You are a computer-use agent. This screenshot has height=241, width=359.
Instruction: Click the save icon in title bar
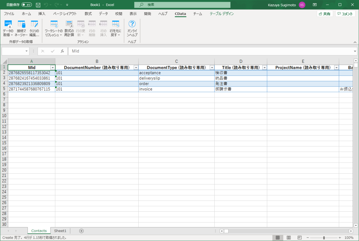(38, 5)
